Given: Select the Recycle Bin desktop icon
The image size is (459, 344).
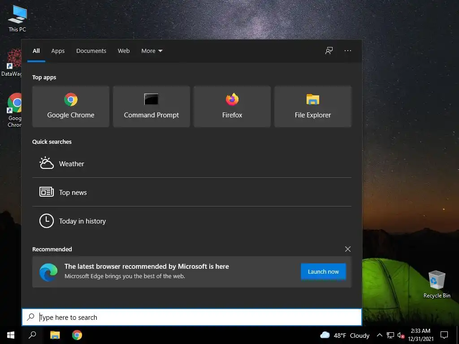Looking at the screenshot, I should pos(437,284).
